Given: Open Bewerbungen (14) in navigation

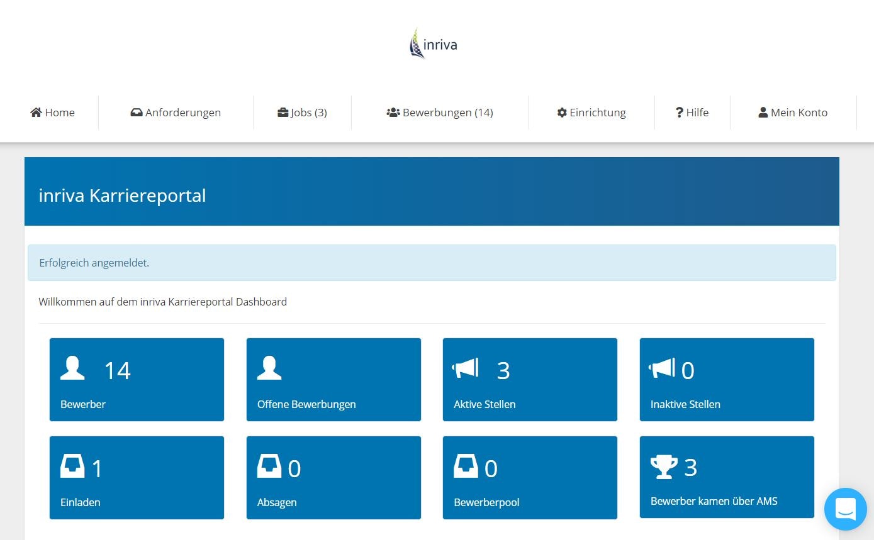Looking at the screenshot, I should pyautogui.click(x=440, y=113).
